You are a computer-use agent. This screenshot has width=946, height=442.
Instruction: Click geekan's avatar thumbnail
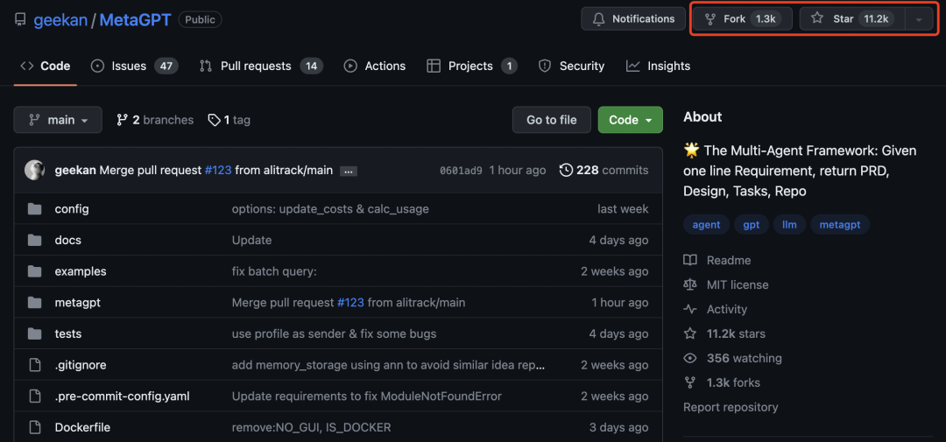click(34, 170)
